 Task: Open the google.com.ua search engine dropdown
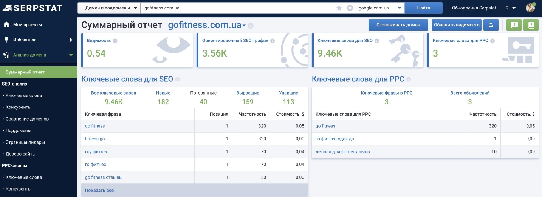click(380, 8)
